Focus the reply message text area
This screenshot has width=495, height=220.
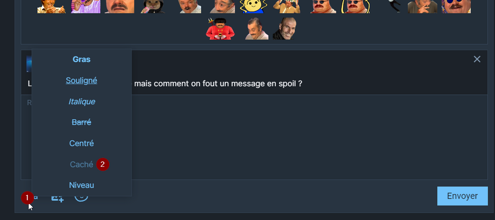[x=254, y=137]
